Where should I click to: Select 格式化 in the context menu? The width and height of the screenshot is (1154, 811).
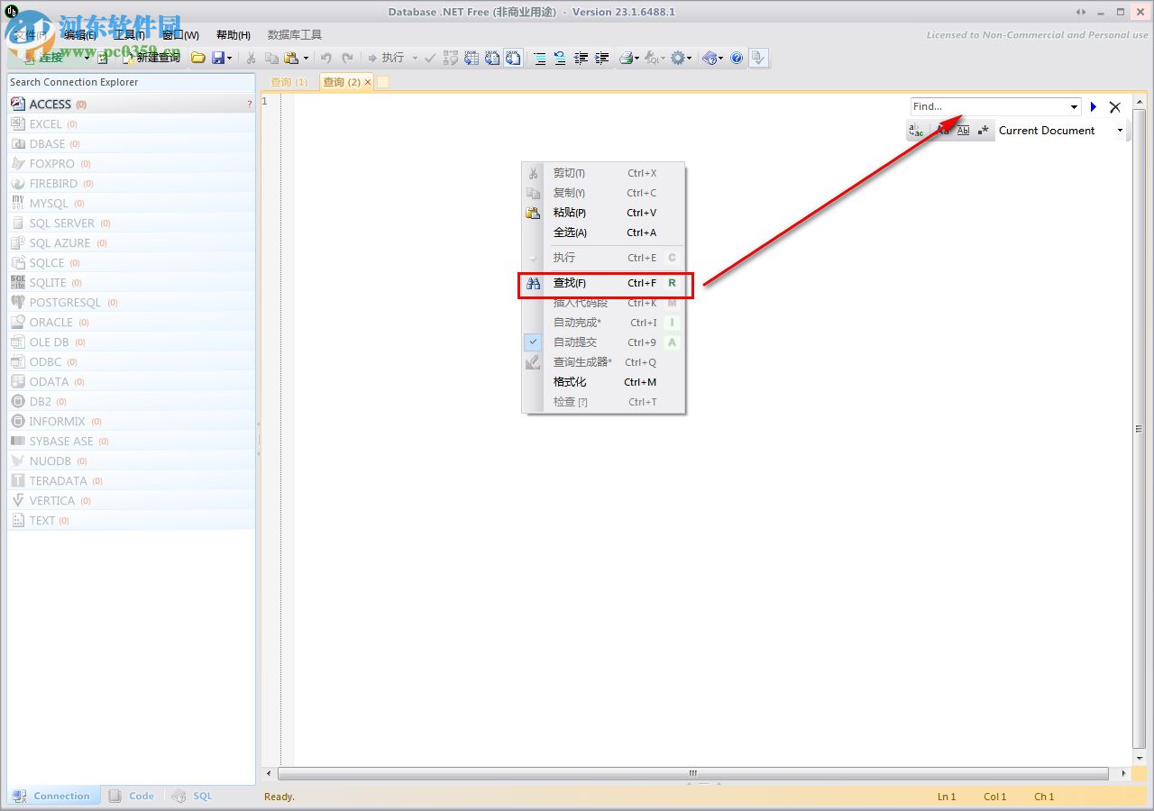(602, 382)
